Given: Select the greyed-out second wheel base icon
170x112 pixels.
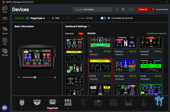Looking at the screenshot, I should [x=83, y=102].
